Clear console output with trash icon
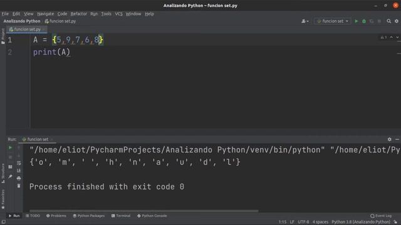 click(x=19, y=186)
